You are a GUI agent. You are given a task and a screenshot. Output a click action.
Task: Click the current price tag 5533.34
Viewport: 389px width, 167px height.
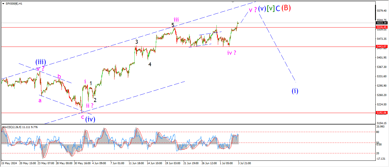(x=381, y=23)
